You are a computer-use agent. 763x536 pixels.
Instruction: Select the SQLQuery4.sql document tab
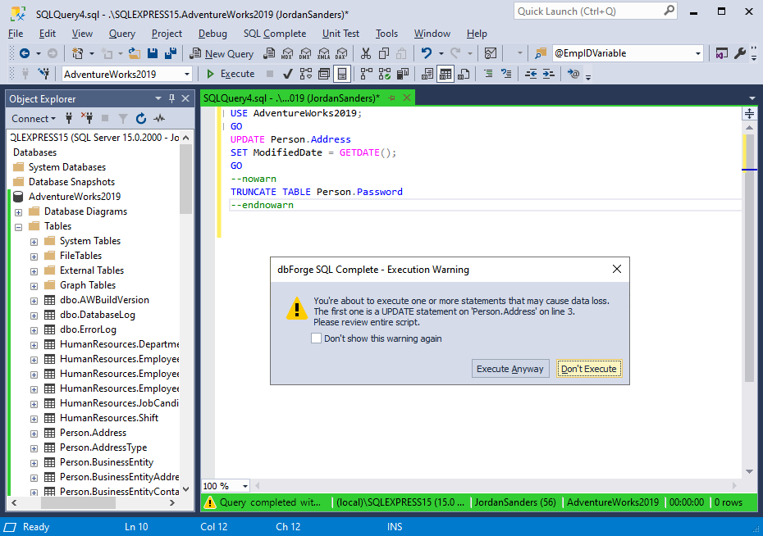click(291, 98)
